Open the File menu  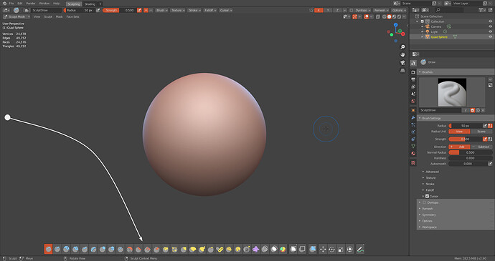click(x=11, y=3)
